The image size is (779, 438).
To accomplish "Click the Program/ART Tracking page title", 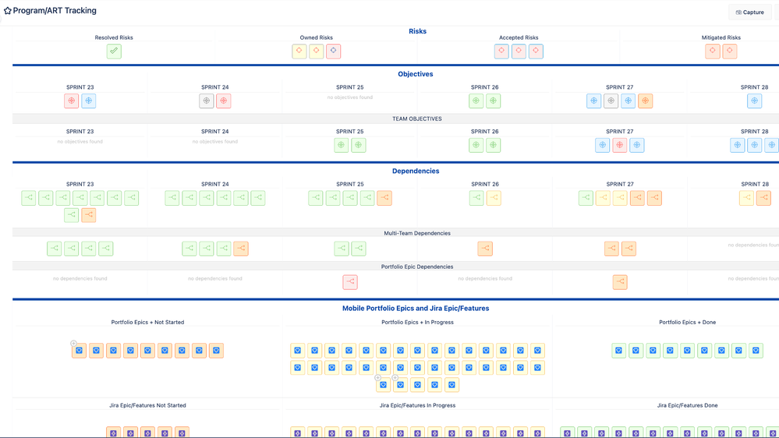I will 55,10.
